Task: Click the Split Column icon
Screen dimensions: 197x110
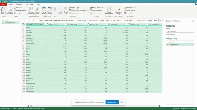Action: (60, 9)
